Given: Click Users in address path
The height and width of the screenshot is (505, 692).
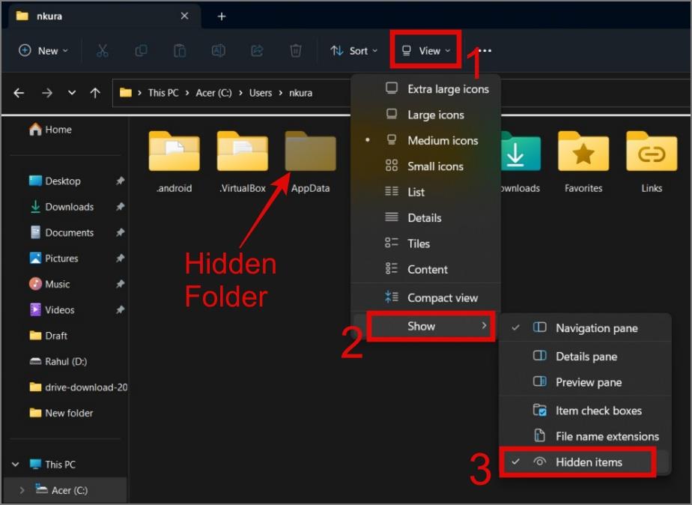Looking at the screenshot, I should point(261,93).
